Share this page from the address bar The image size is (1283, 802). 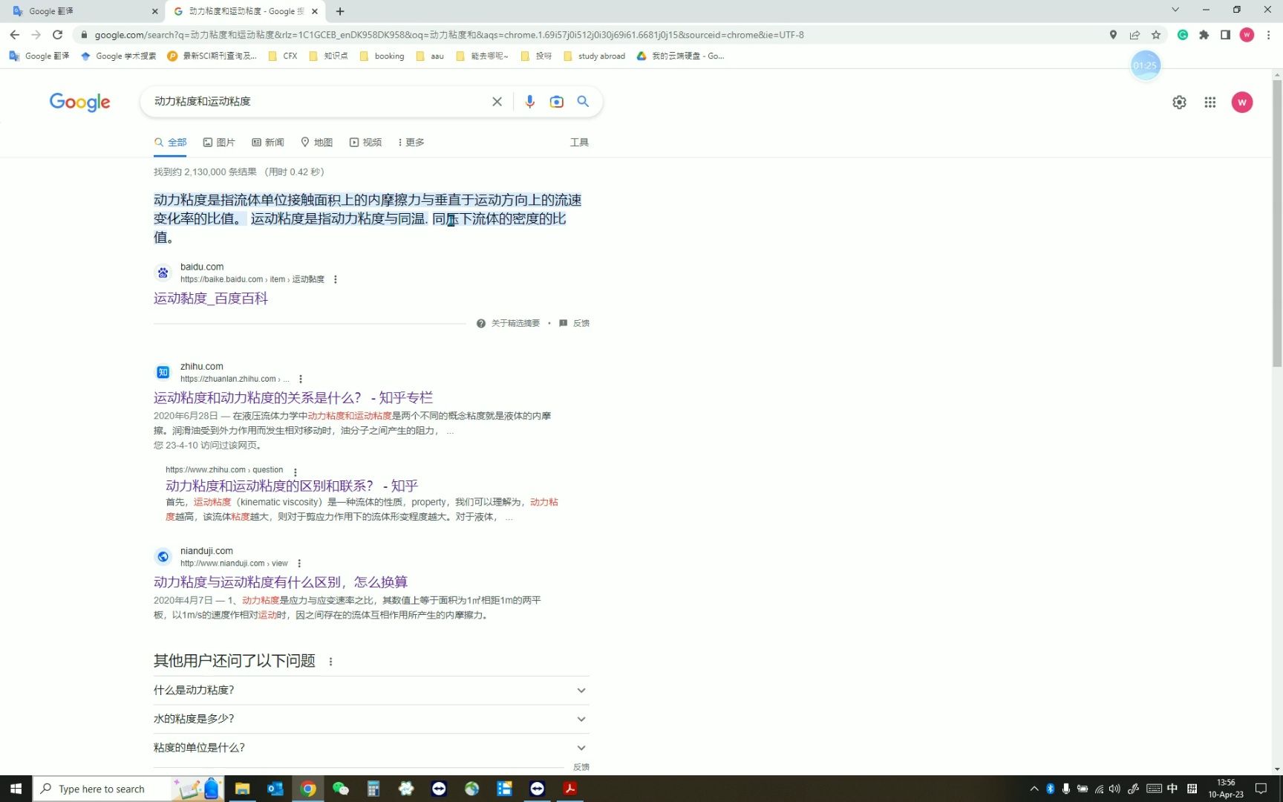tap(1135, 35)
